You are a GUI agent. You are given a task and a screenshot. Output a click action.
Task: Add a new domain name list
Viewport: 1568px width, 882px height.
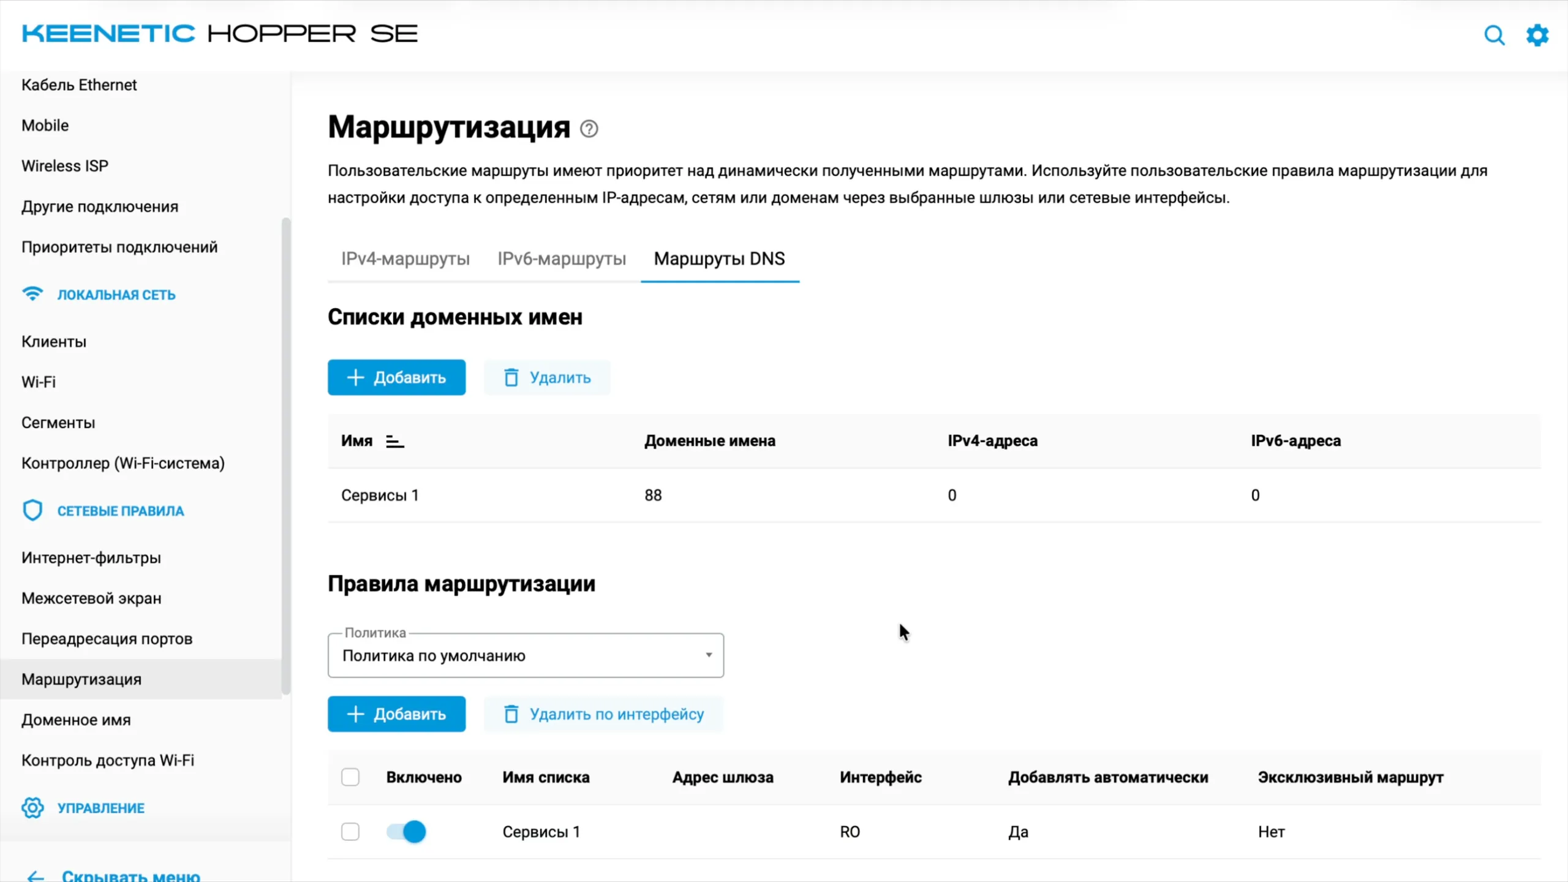point(396,377)
